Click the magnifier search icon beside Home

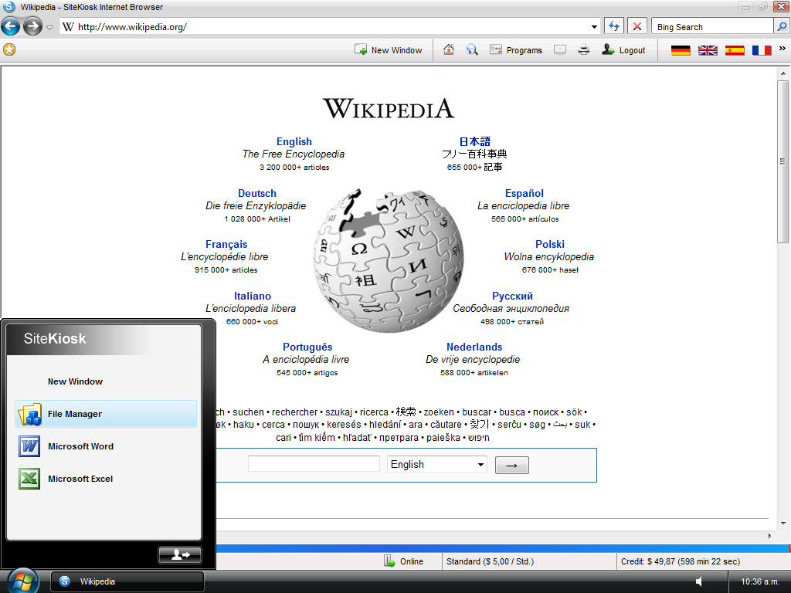(x=472, y=50)
